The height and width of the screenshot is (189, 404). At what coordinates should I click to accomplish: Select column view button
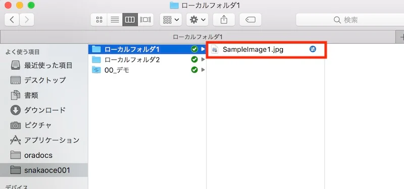(130, 20)
